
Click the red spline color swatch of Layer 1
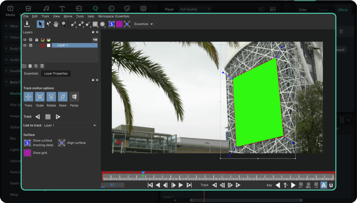[x=43, y=45]
